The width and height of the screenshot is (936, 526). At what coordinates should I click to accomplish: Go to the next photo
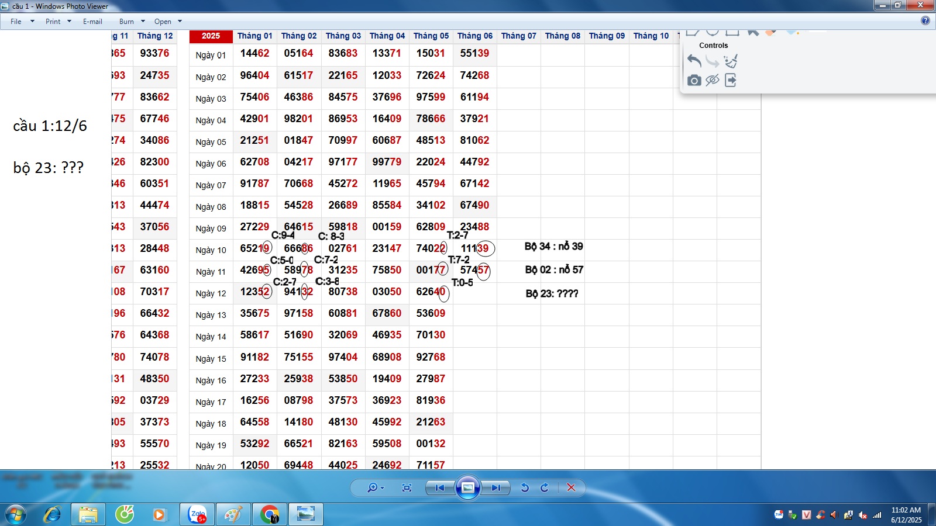(495, 487)
